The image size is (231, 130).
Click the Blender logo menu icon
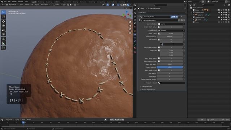(2, 1)
